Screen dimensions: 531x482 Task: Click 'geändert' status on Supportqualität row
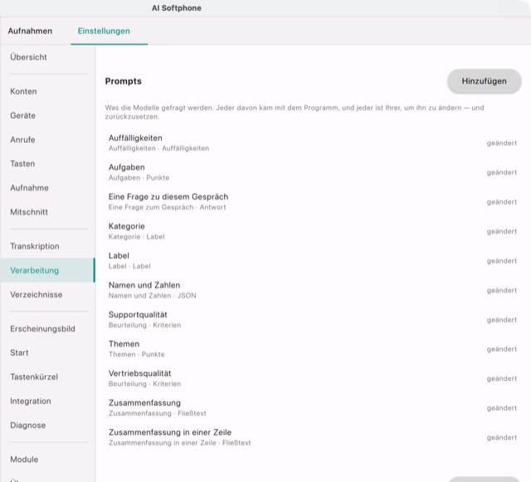pos(502,319)
